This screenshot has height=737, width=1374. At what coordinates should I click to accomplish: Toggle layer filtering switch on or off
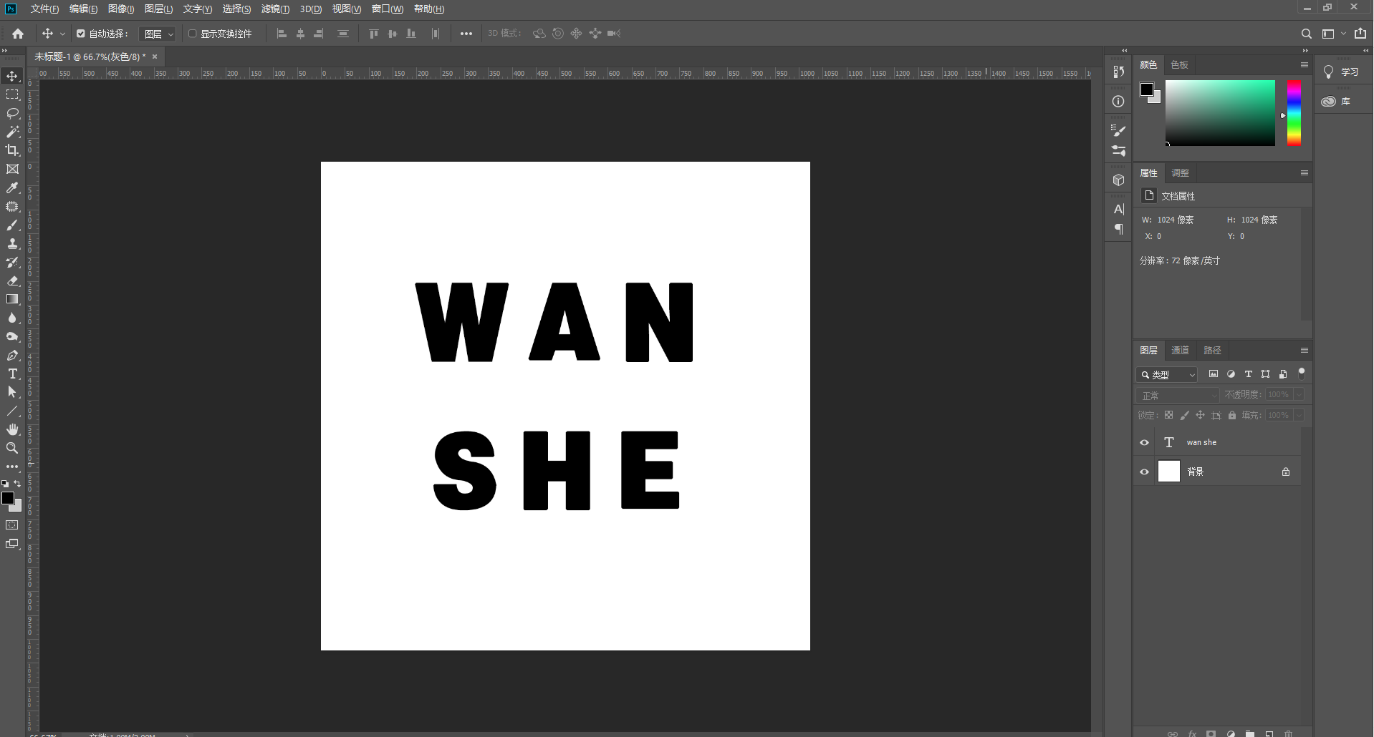point(1302,373)
